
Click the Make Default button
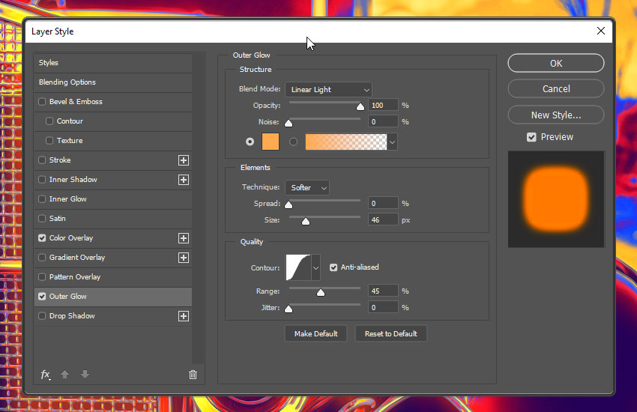tap(316, 333)
